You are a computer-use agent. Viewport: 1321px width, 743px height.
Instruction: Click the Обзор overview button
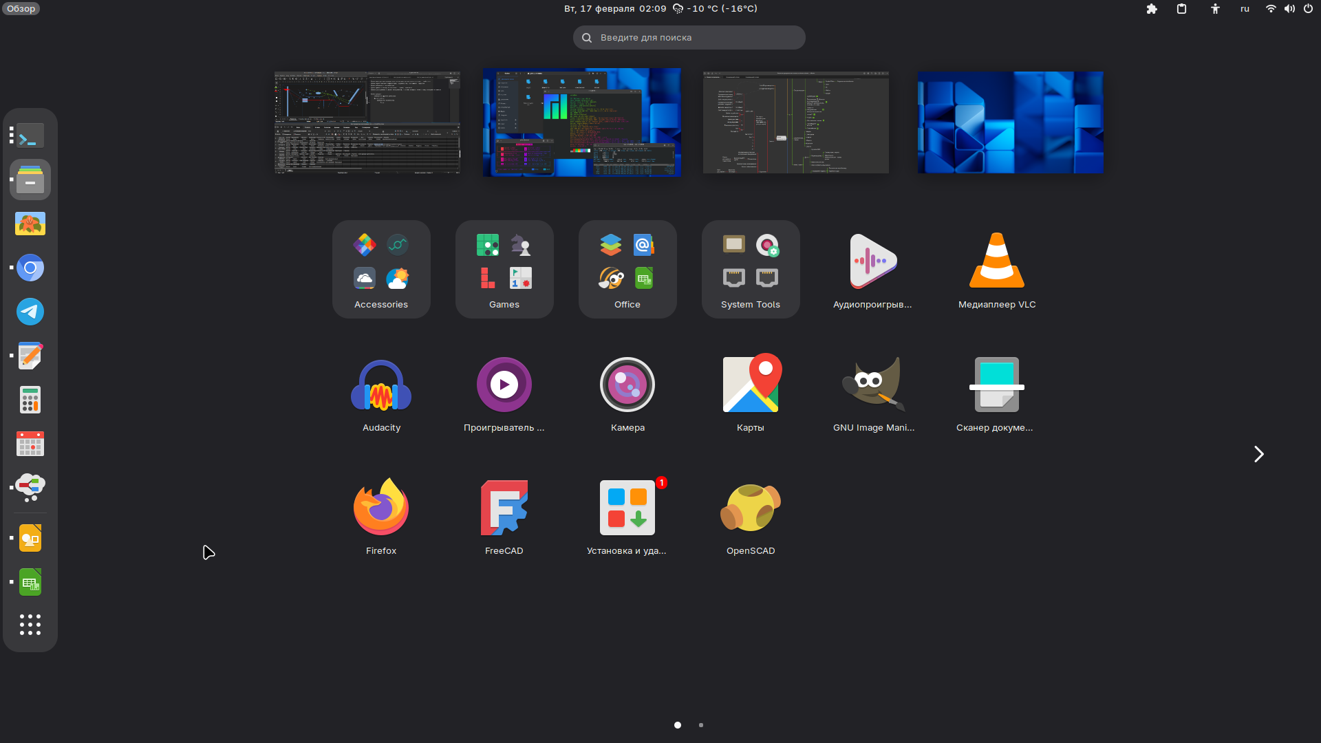[21, 9]
